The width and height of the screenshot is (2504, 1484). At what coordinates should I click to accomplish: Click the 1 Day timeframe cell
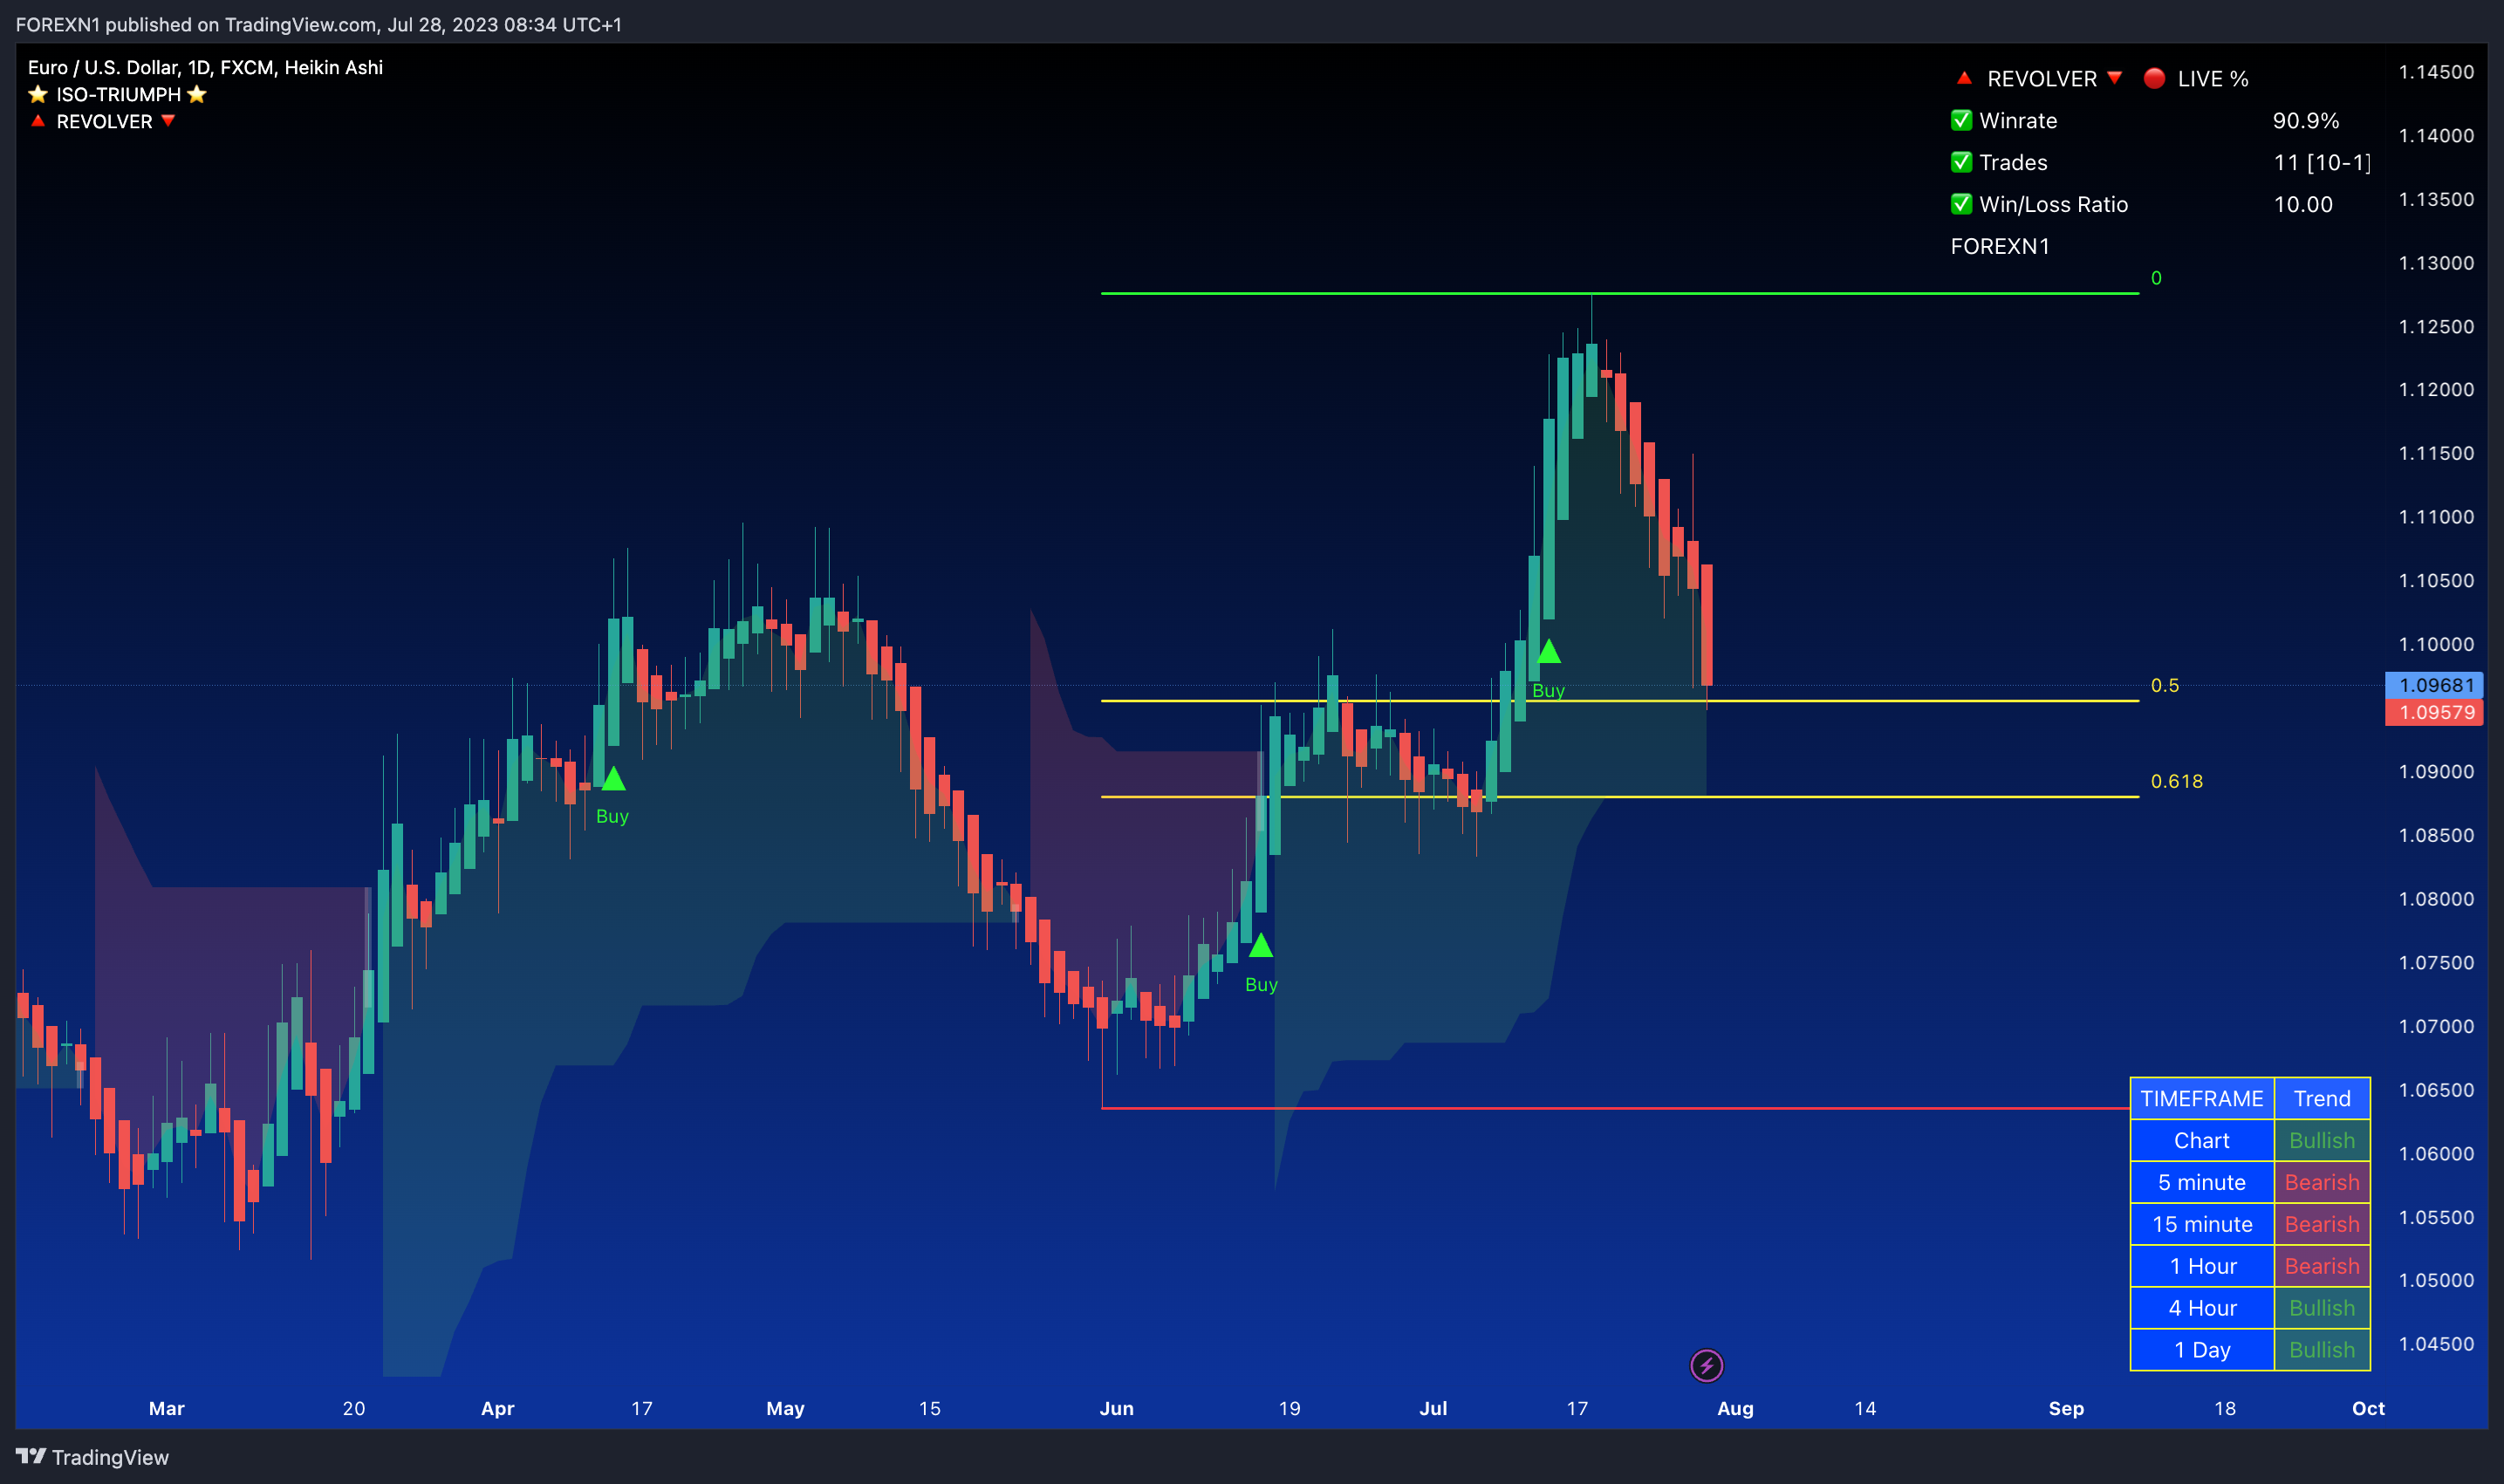tap(2202, 1350)
